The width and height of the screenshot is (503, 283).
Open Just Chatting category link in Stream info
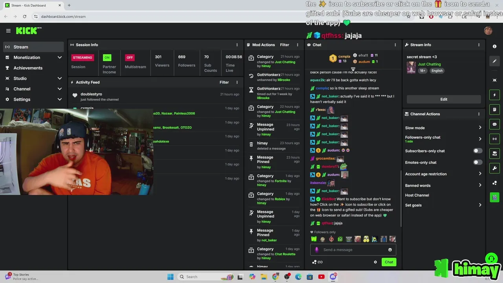click(x=429, y=64)
